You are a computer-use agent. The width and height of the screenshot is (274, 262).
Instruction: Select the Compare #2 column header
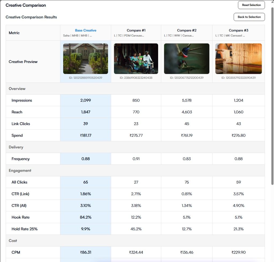187,31
